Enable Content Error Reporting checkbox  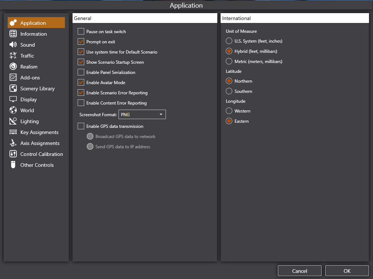tap(81, 103)
